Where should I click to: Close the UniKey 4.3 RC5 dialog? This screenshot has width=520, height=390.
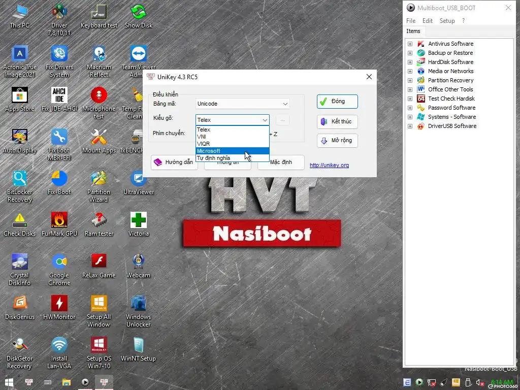369,77
